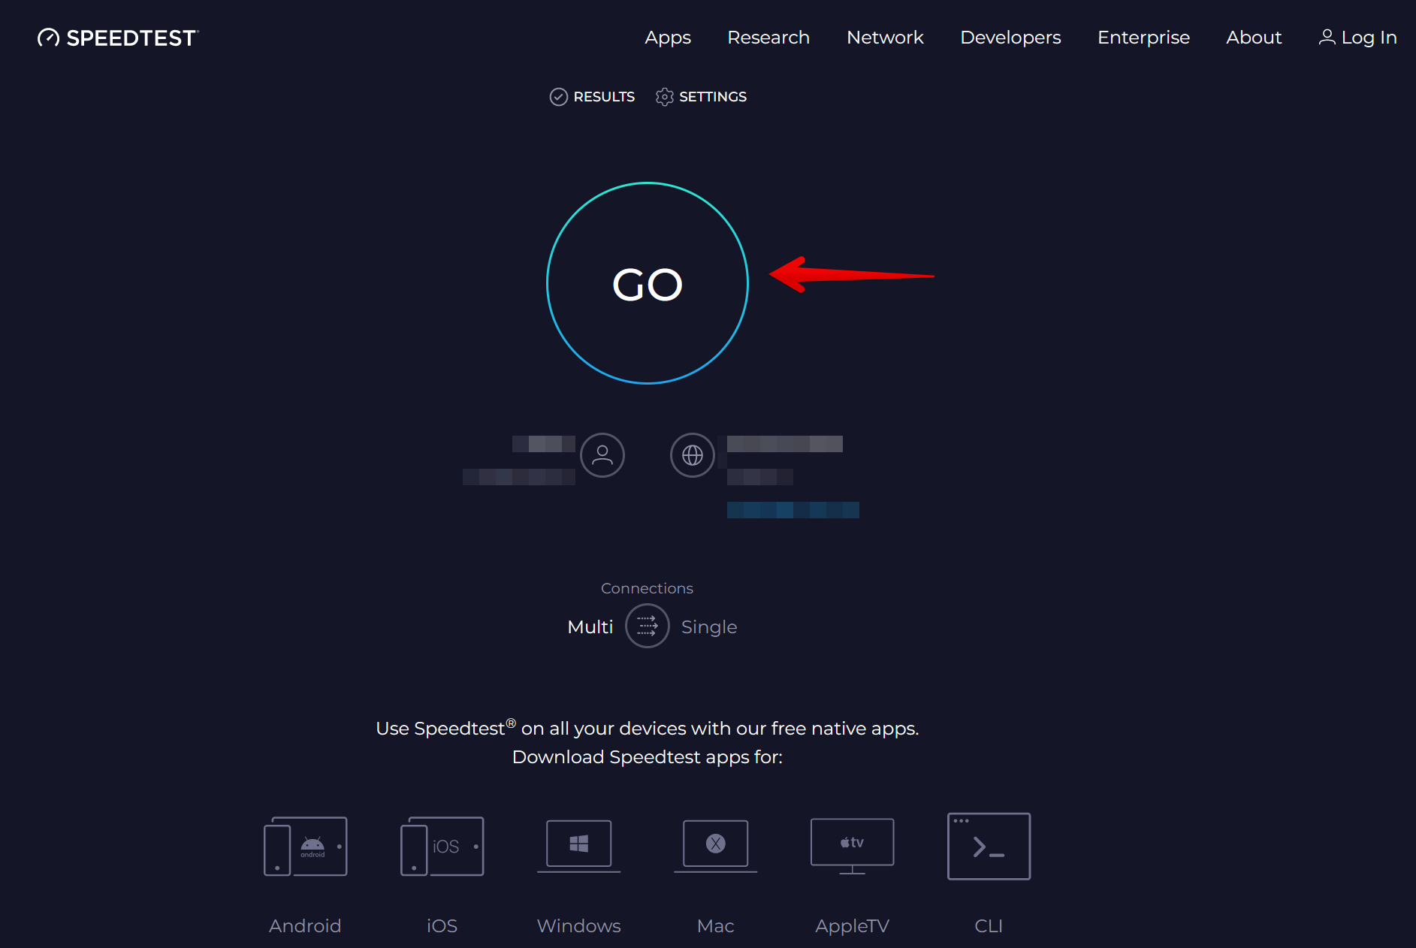Click the Windows label
1416x948 pixels.
579,926
